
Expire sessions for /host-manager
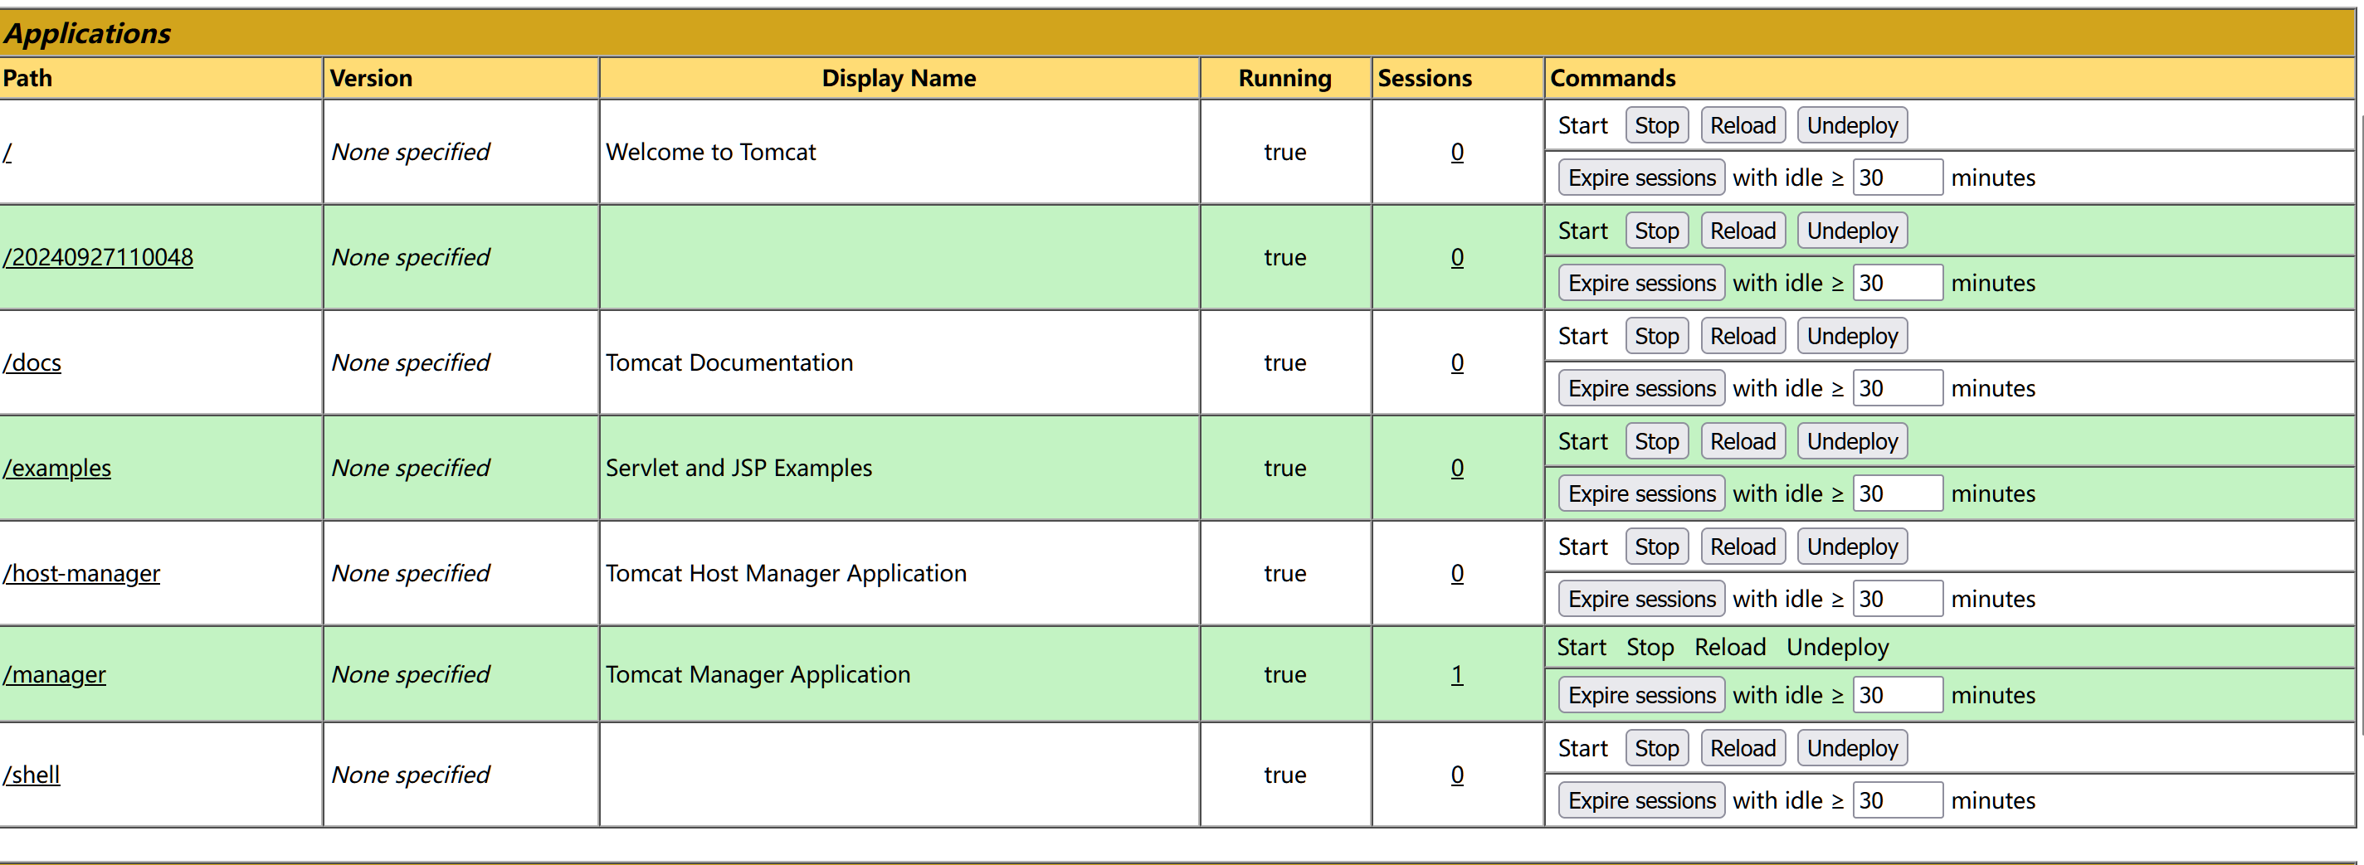(1642, 600)
